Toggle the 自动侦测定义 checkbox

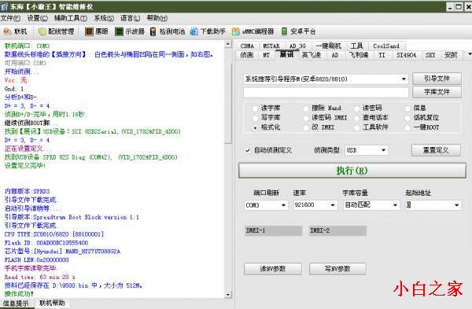tap(248, 150)
